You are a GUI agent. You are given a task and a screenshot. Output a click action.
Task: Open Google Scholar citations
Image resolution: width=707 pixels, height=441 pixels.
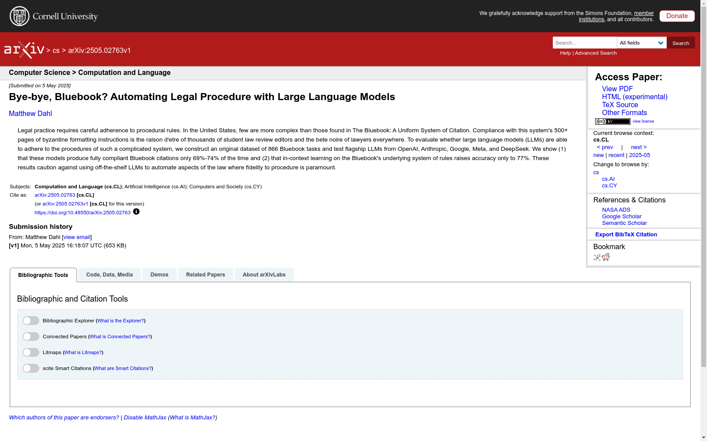pos(622,216)
